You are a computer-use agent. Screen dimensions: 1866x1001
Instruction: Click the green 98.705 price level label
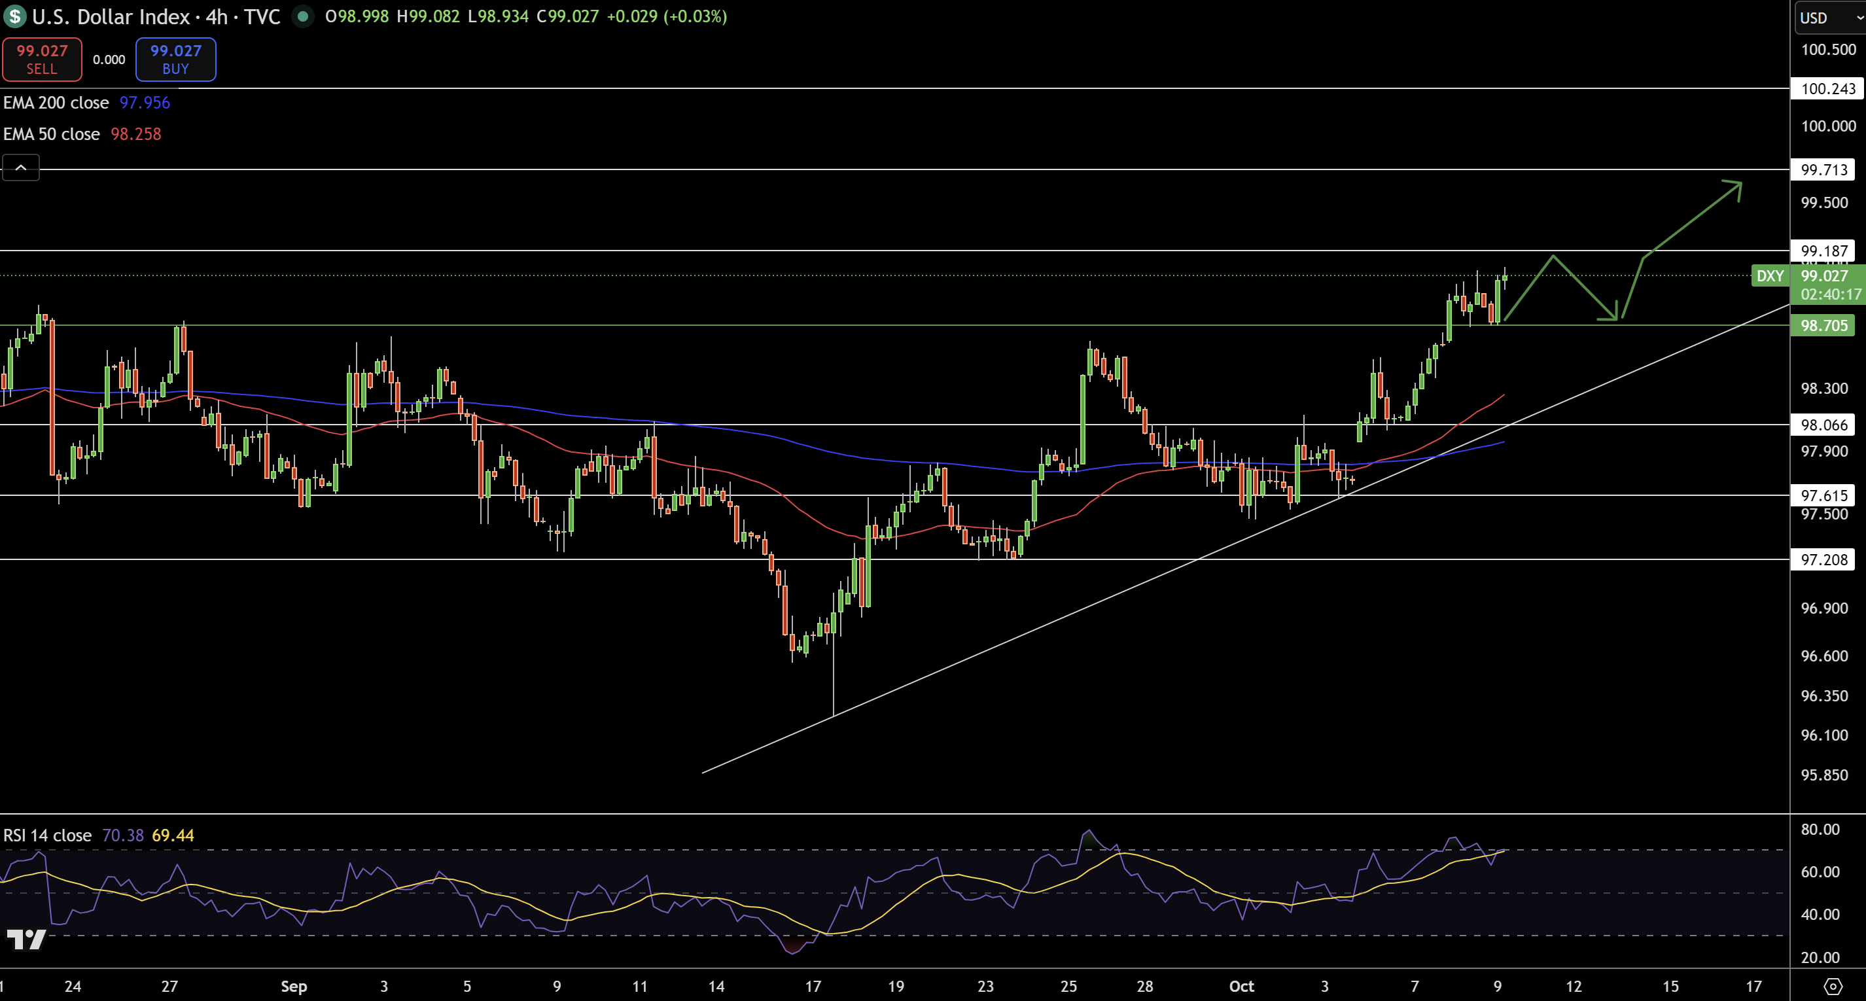pos(1824,325)
